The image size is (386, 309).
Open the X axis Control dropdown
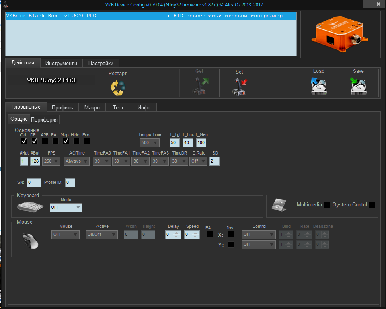[x=259, y=234]
